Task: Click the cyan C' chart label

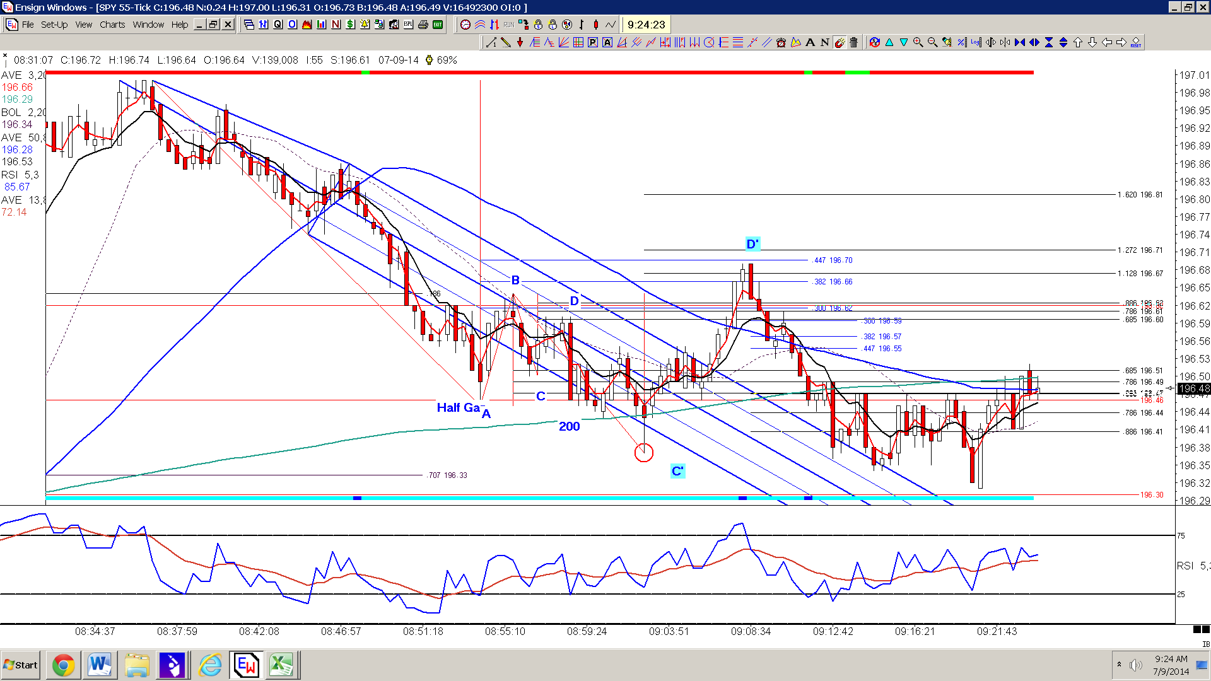Action: coord(677,471)
